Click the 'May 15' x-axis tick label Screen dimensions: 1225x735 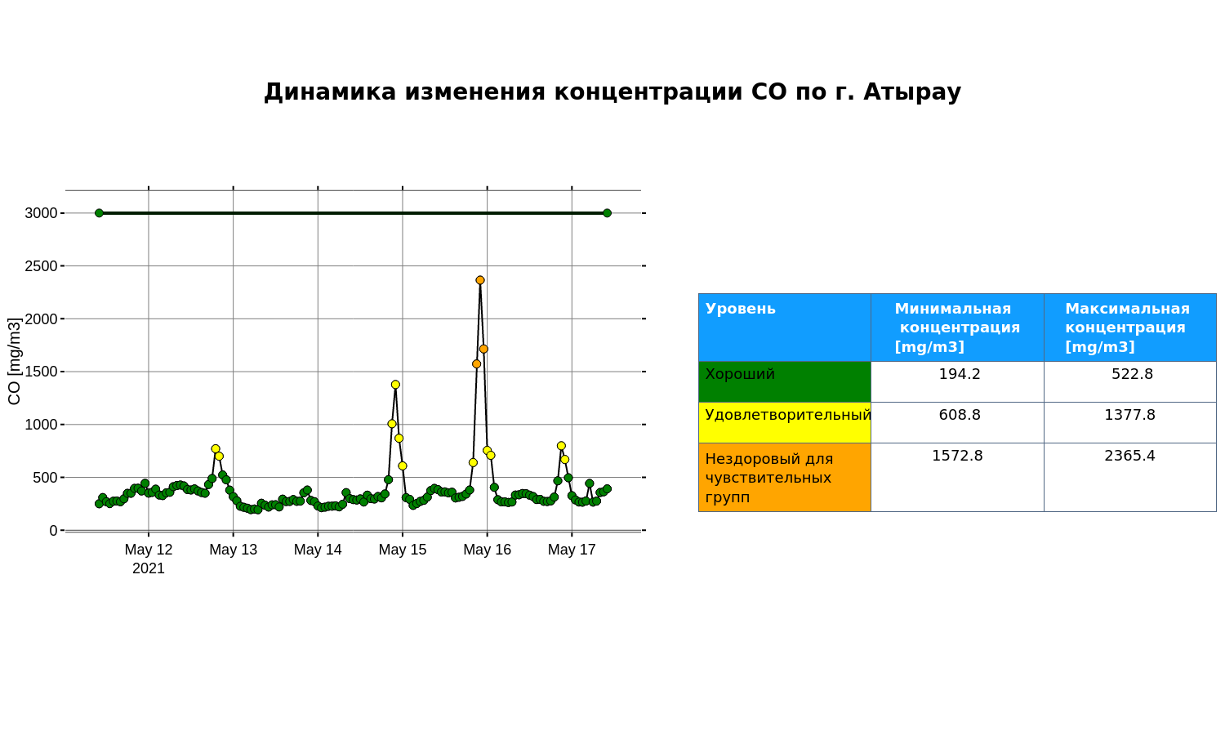pos(403,550)
